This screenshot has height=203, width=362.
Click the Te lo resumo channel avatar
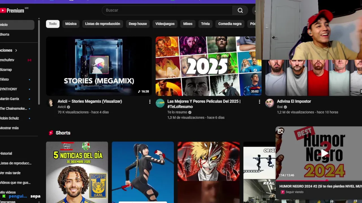[160, 103]
